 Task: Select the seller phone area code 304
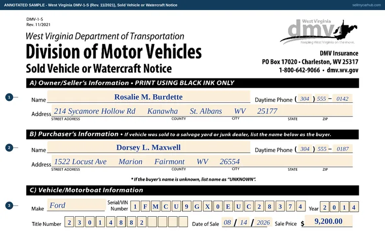pos(304,98)
